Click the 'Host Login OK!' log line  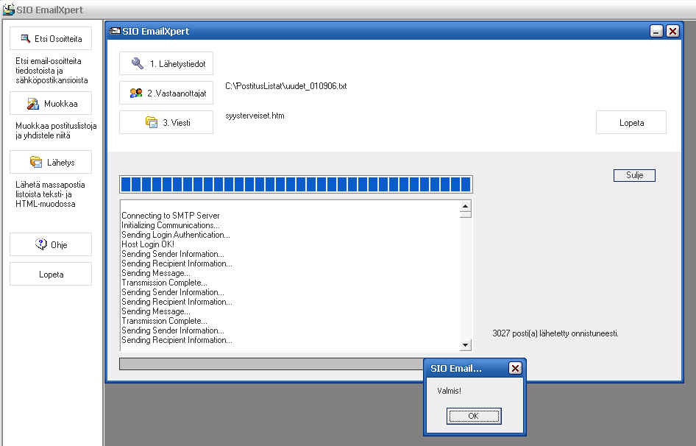pos(148,244)
